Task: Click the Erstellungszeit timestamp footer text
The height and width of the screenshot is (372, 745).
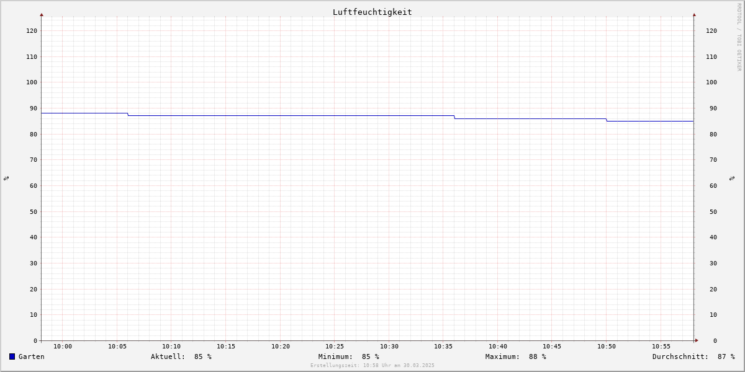Action: coord(372,366)
